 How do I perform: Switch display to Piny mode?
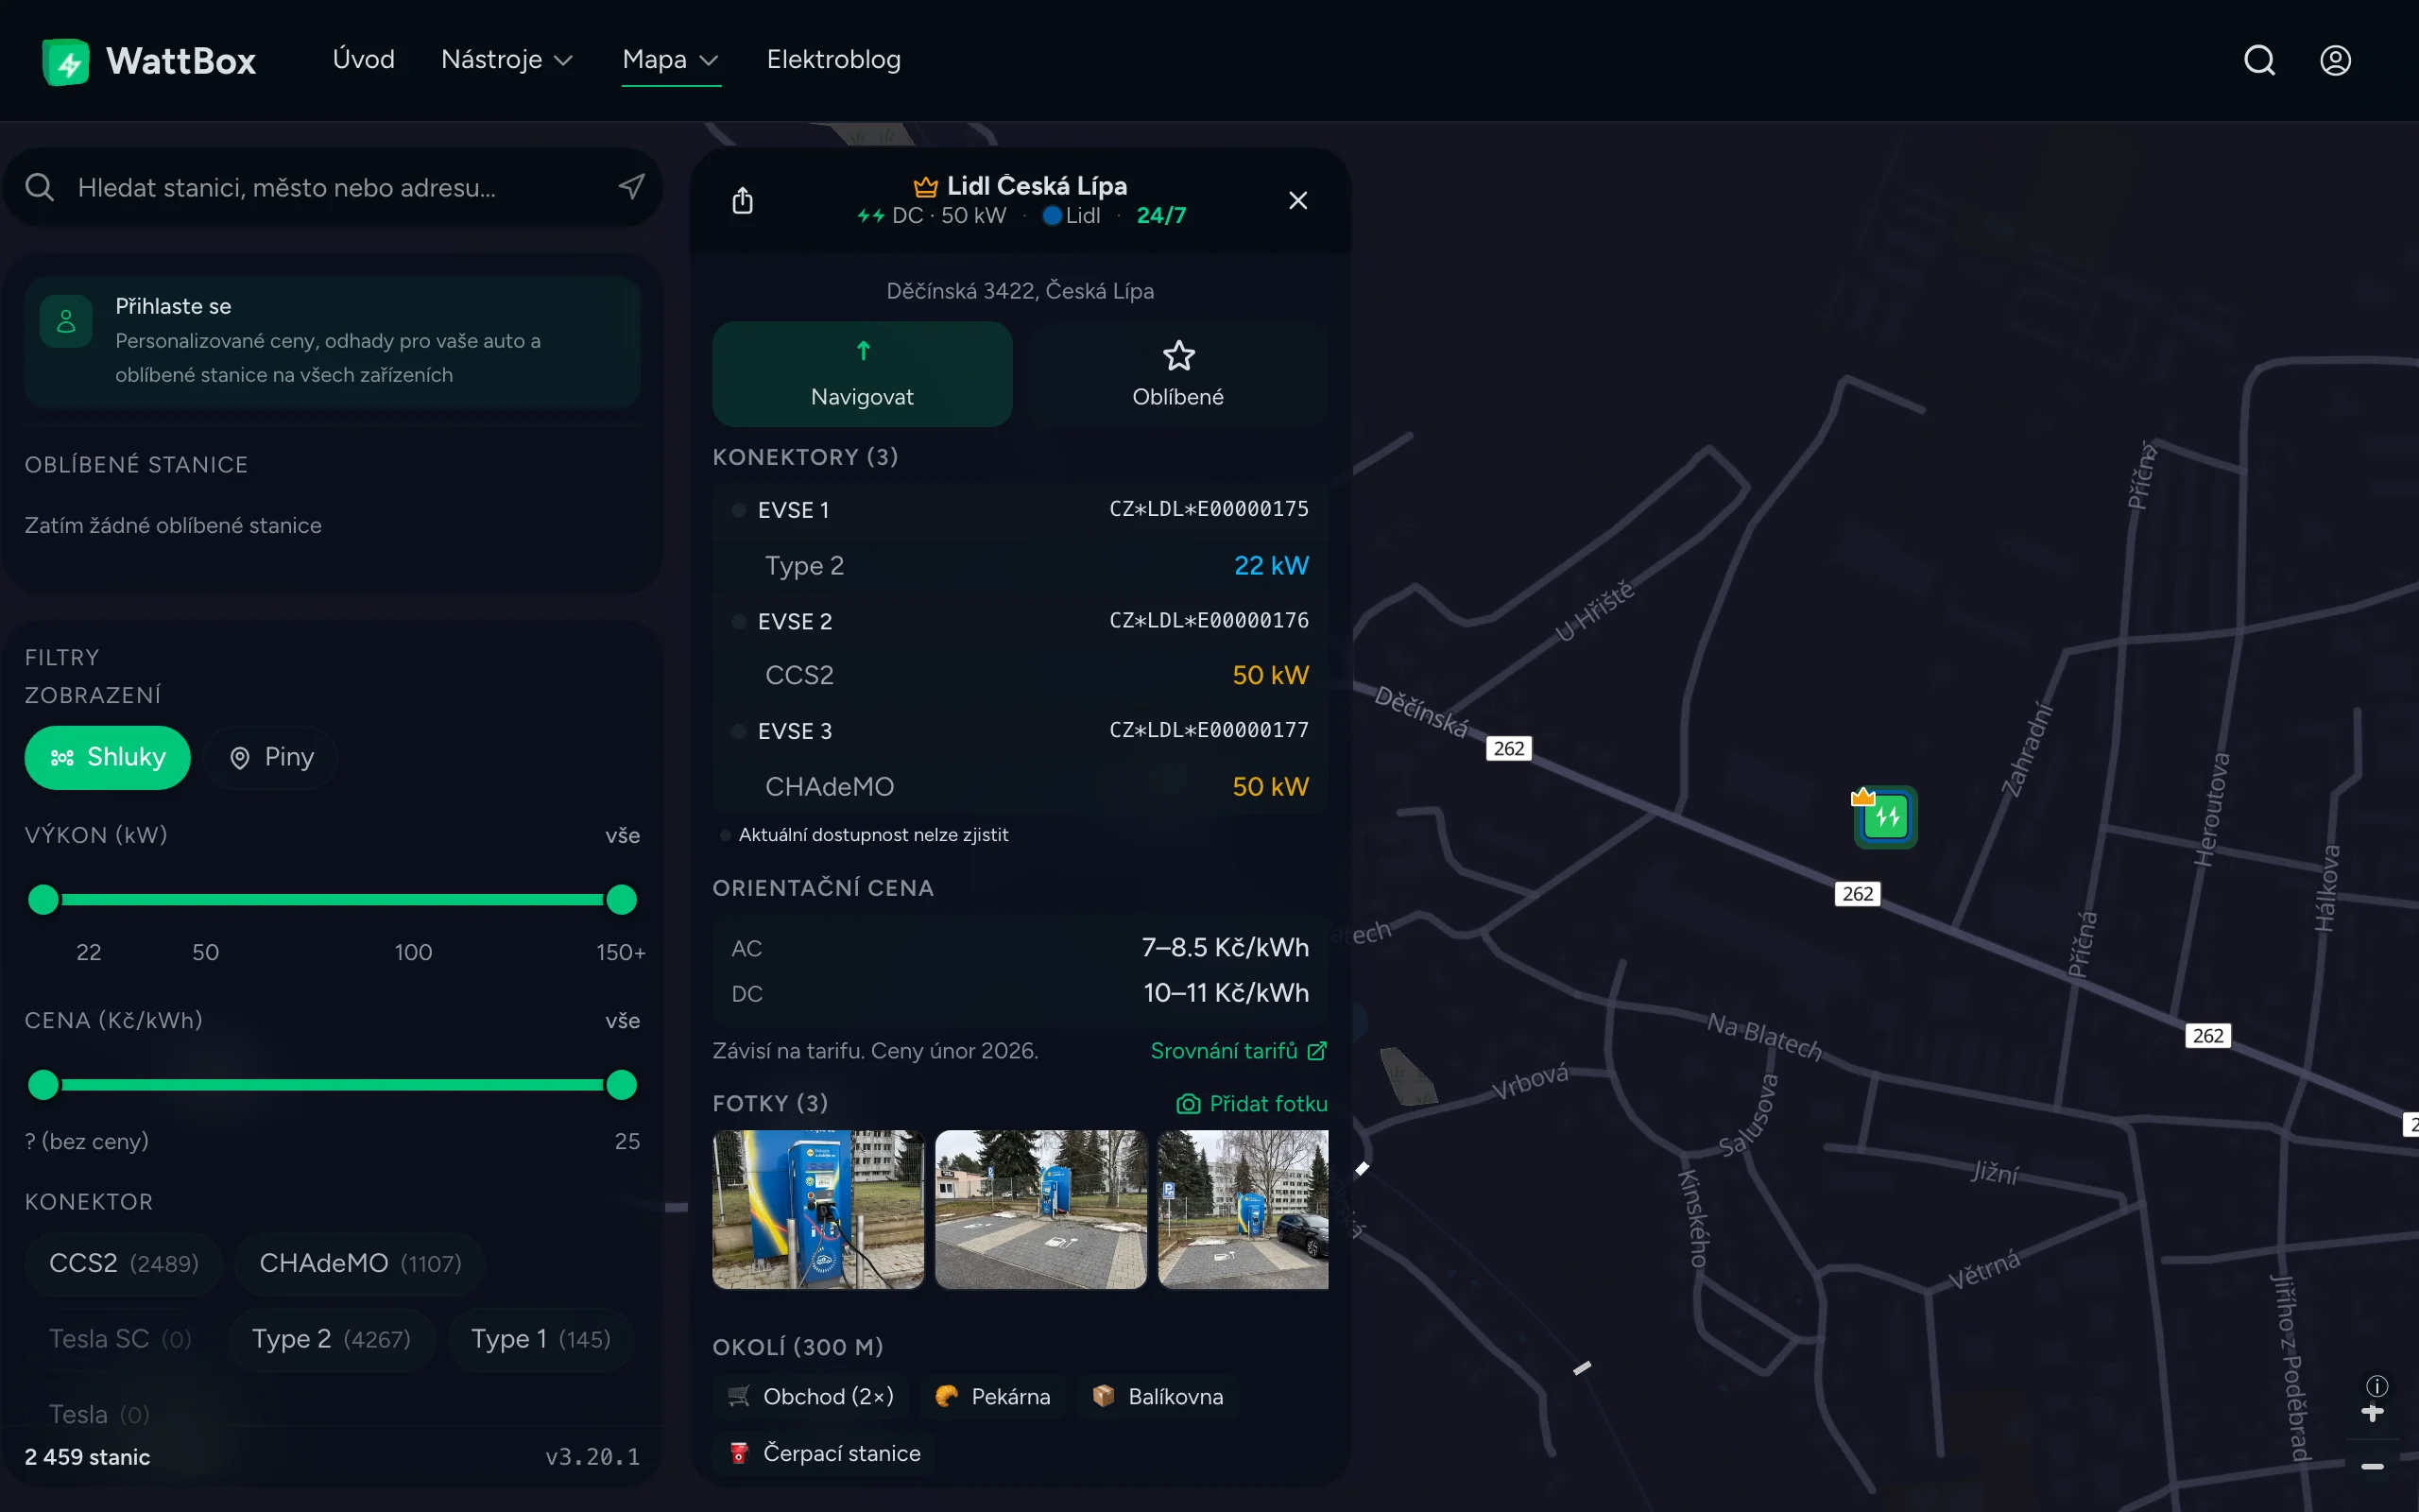coord(271,757)
